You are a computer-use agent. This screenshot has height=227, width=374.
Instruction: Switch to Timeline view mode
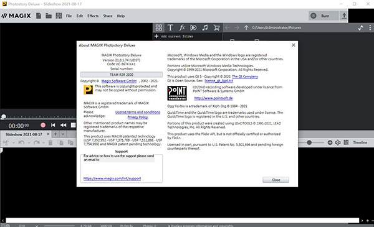coord(360,142)
